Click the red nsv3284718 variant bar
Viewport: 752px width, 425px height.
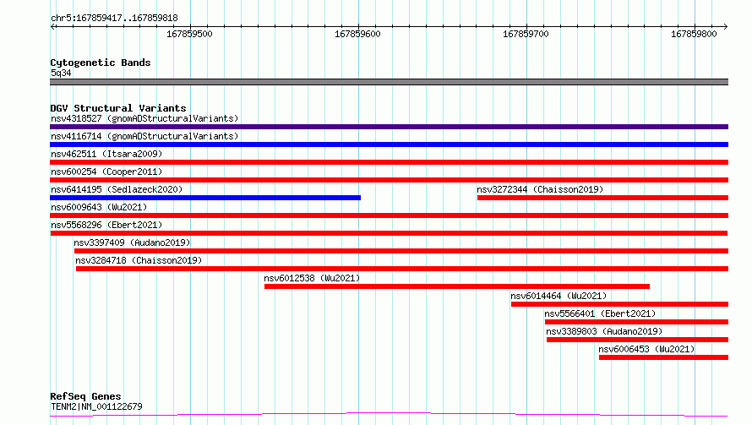click(x=402, y=269)
